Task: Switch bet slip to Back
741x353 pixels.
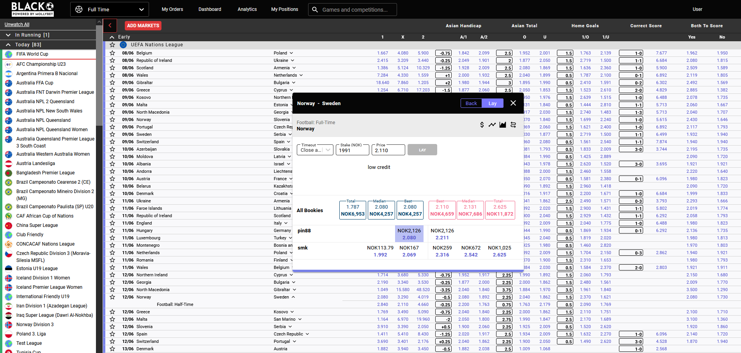Action: (x=471, y=103)
